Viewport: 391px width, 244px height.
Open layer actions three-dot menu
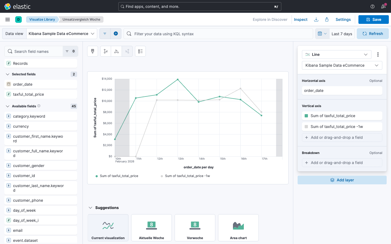coord(378,54)
